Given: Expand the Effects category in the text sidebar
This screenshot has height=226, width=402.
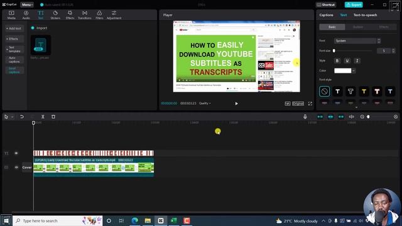Looking at the screenshot, I should [14, 39].
